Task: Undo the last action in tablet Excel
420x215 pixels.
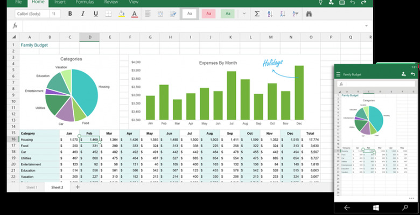Action: tap(353, 2)
